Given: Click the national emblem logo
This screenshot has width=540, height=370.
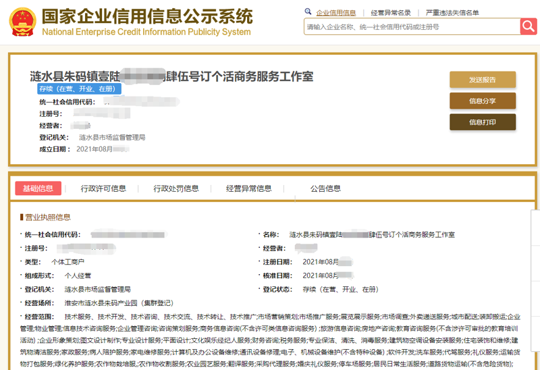Looking at the screenshot, I should [22, 22].
